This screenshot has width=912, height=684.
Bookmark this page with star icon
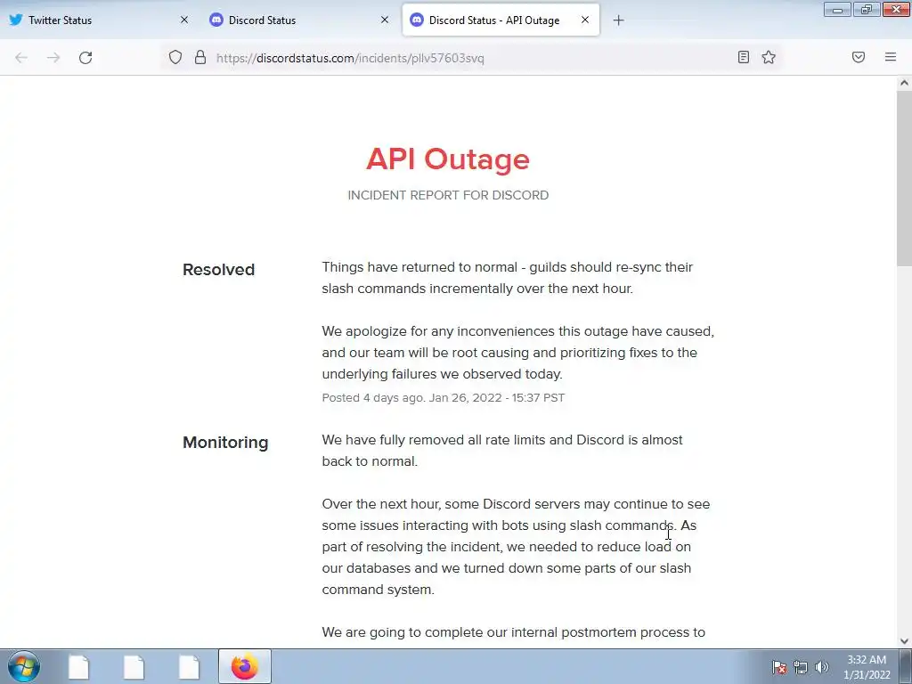tap(769, 57)
